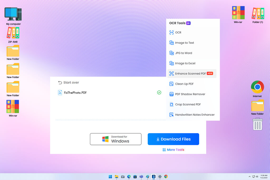Click the network tray icon
The image size is (270, 180).
[x=253, y=177]
